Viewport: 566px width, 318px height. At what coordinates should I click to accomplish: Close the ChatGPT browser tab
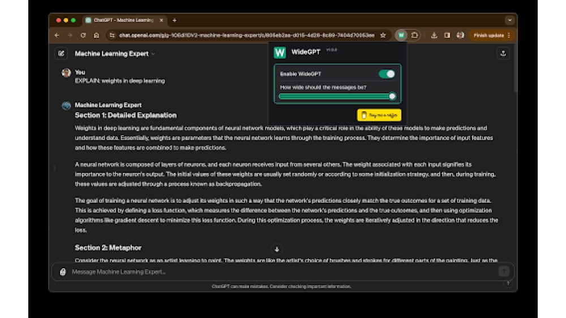[x=161, y=20]
